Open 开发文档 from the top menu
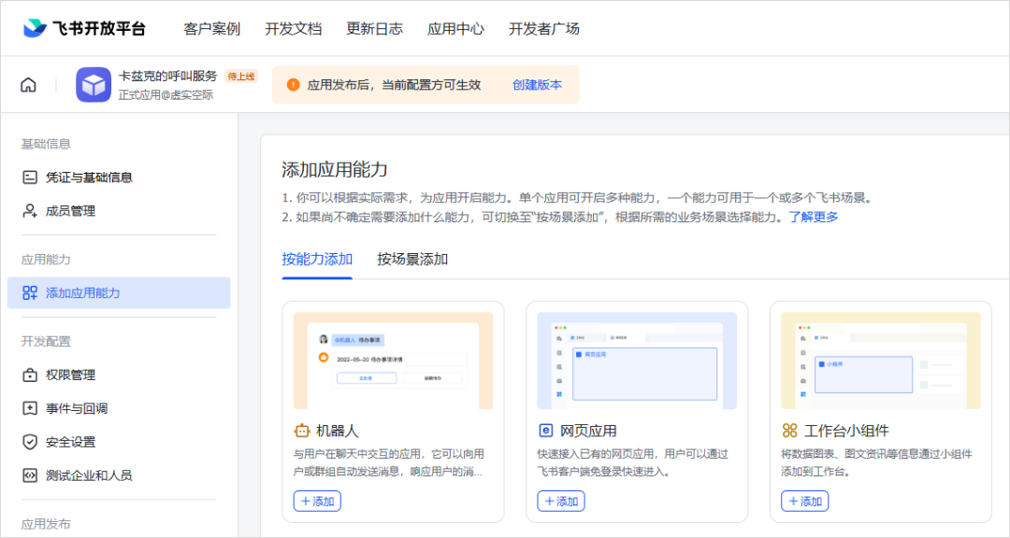 click(294, 28)
